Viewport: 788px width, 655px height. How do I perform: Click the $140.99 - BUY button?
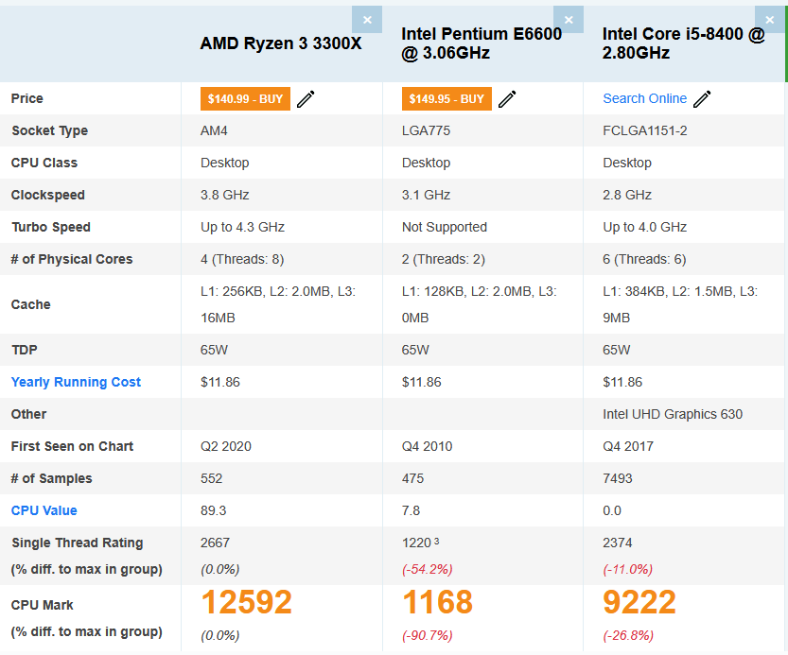click(245, 99)
